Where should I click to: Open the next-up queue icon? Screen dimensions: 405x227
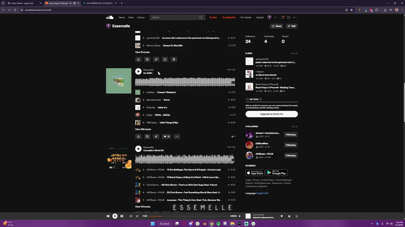[296, 216]
